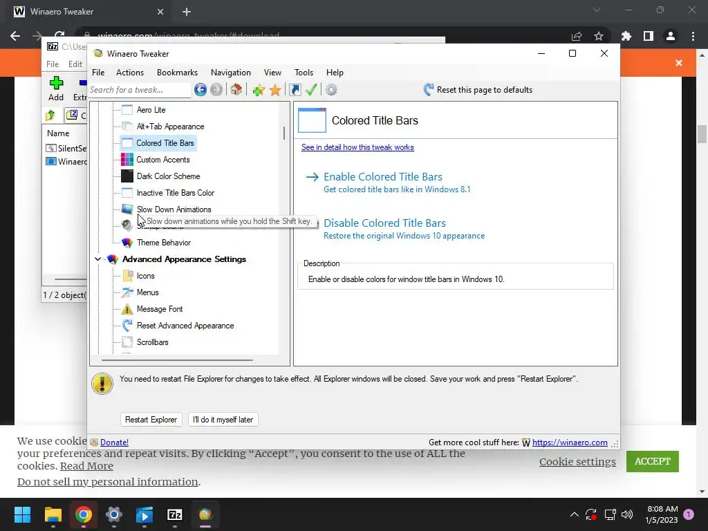Click the Dark Color Scheme black icon
The image size is (708, 531).
127,176
